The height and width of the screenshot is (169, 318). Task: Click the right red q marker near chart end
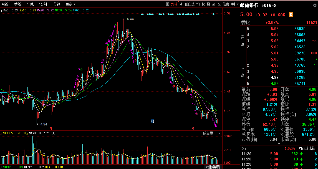[193, 128]
